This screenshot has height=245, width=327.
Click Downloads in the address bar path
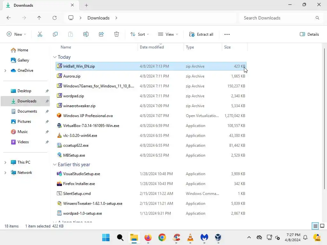click(x=98, y=18)
